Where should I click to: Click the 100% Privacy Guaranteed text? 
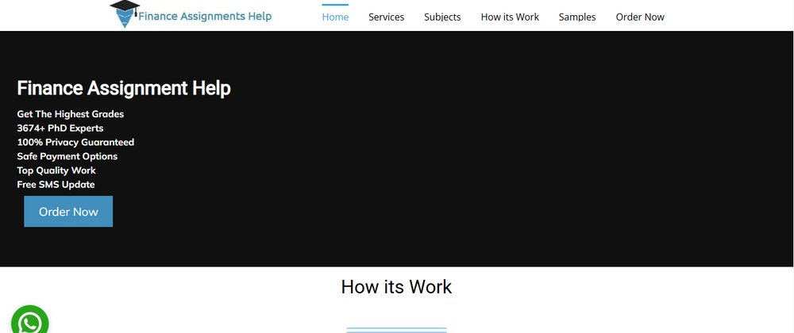[75, 142]
